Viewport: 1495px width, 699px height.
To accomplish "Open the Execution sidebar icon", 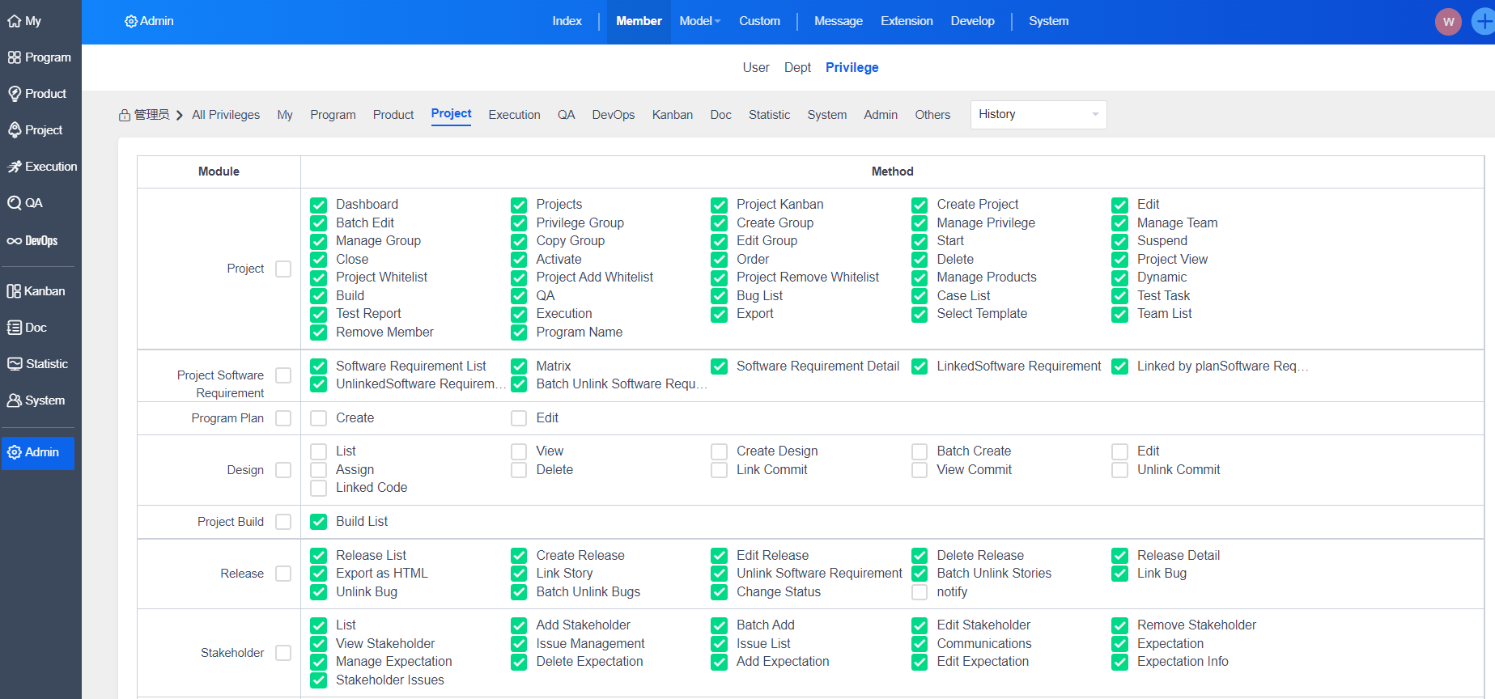I will [15, 167].
